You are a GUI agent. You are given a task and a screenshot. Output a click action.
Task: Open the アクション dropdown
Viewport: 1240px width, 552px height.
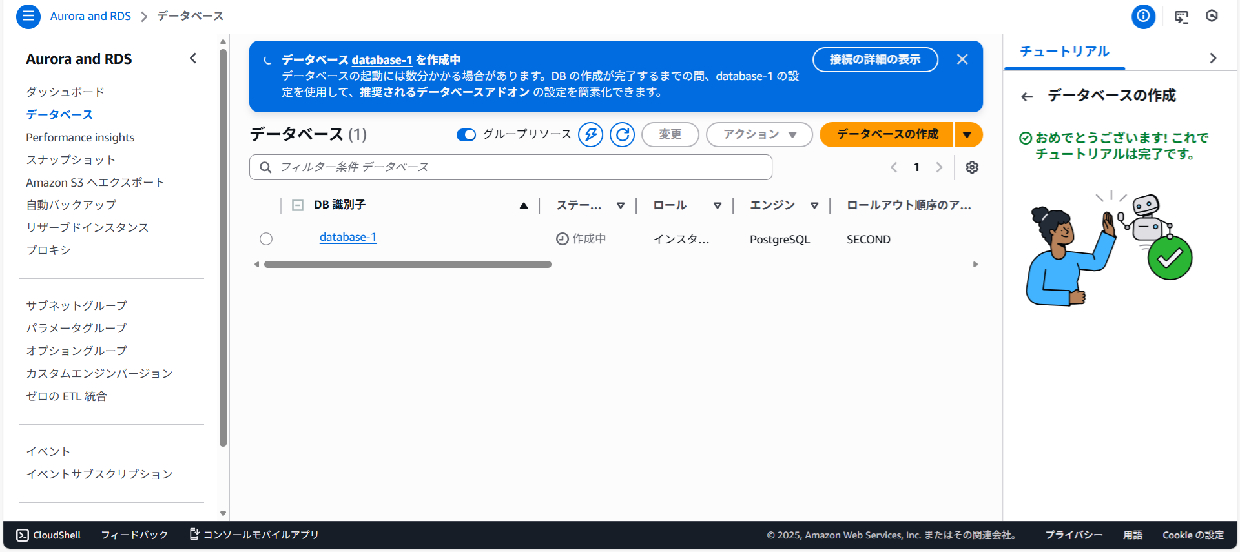point(759,135)
